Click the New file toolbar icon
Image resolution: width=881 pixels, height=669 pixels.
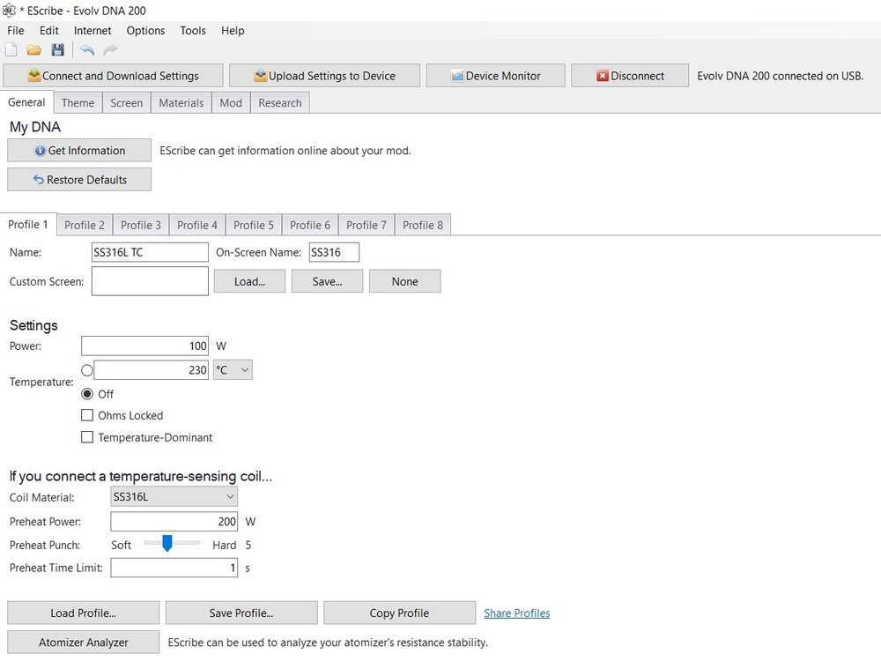click(x=11, y=51)
